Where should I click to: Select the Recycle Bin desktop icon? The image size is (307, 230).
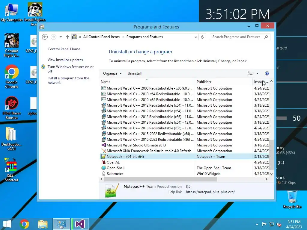pos(292,199)
